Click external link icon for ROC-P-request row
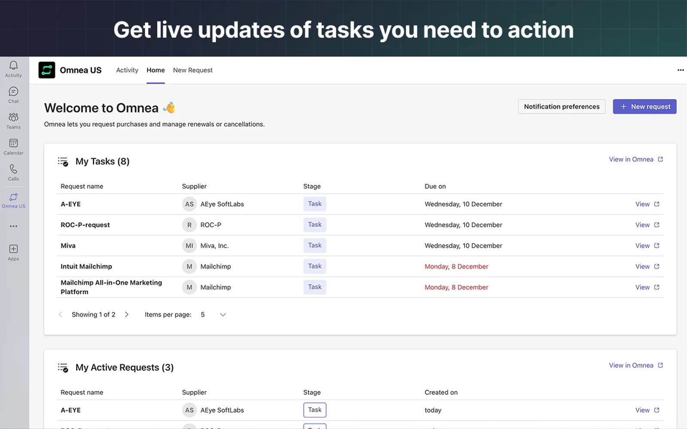Viewport: 687px width, 429px height. pos(657,224)
